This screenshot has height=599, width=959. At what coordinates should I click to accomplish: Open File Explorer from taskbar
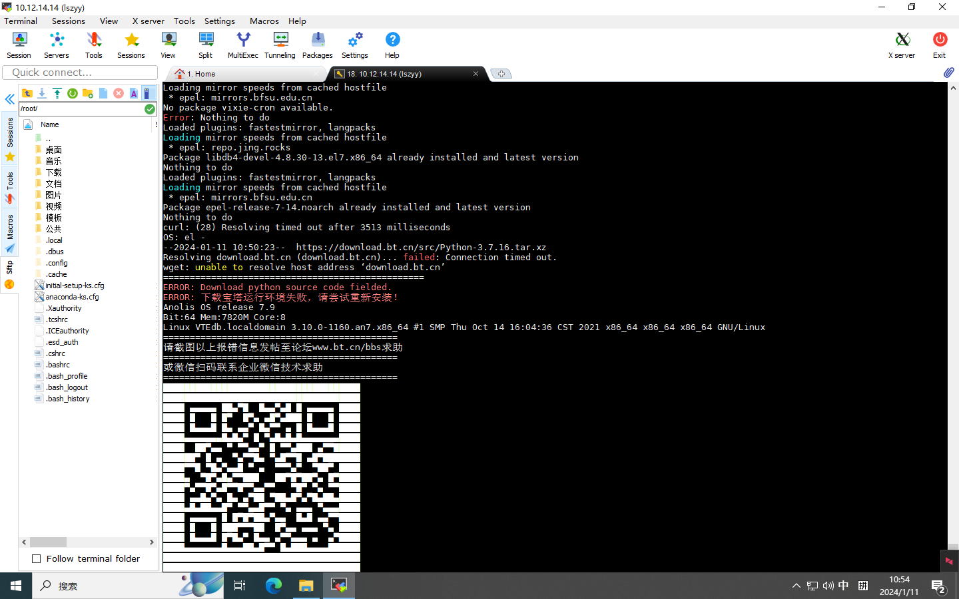(x=306, y=586)
